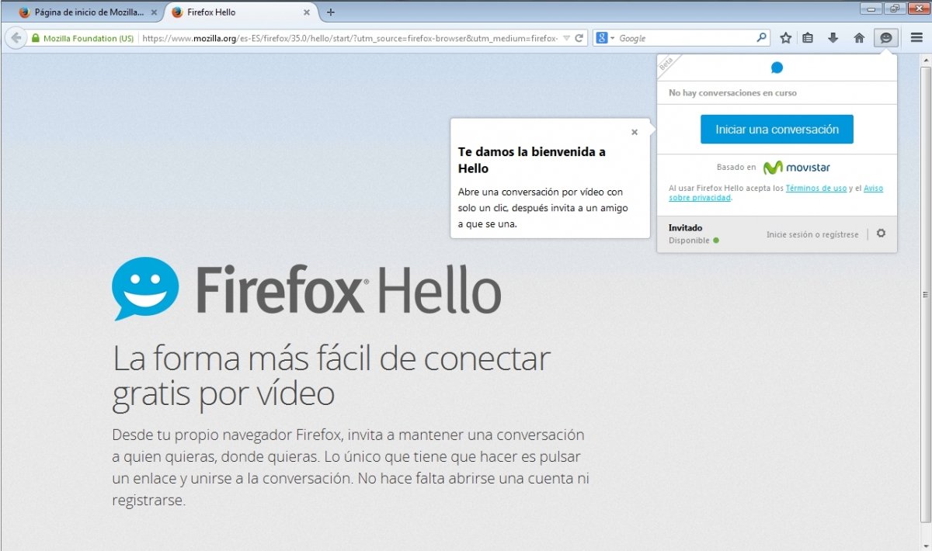
Task: Click the 'No hay conversaciones en curso' text
Action: pos(732,93)
